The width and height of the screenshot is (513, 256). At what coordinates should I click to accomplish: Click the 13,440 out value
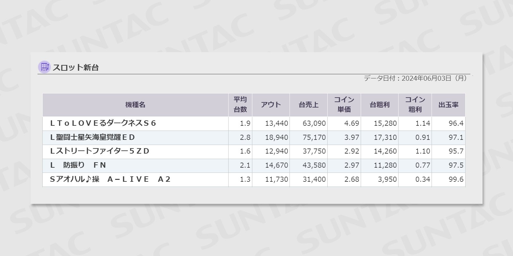(276, 124)
